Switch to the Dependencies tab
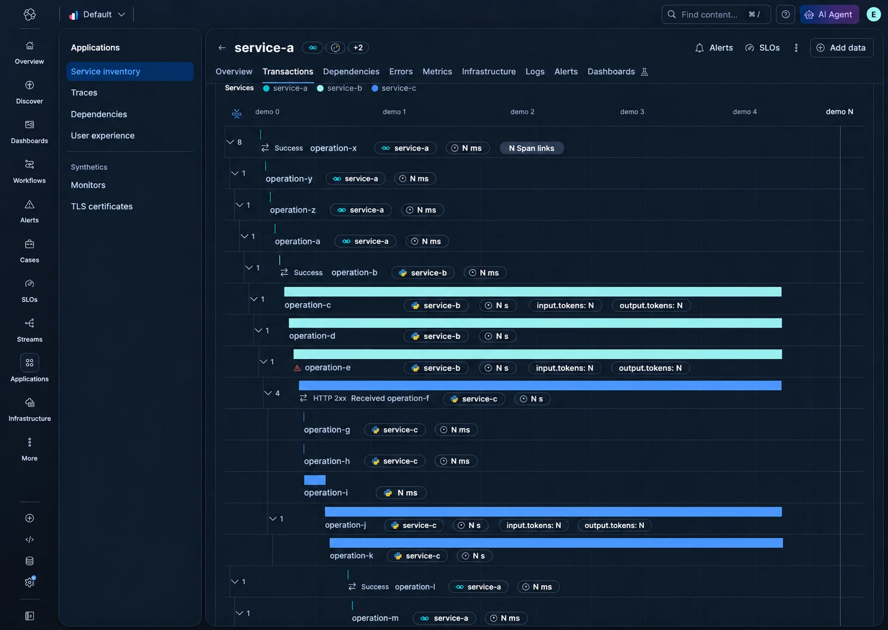Screen dimensions: 888x630 tap(351, 72)
